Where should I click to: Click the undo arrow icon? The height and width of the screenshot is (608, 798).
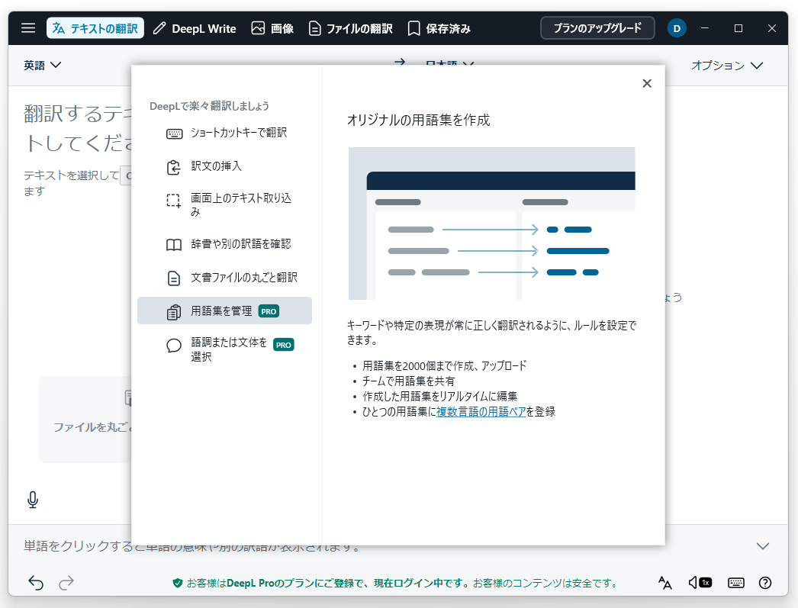pos(35,582)
